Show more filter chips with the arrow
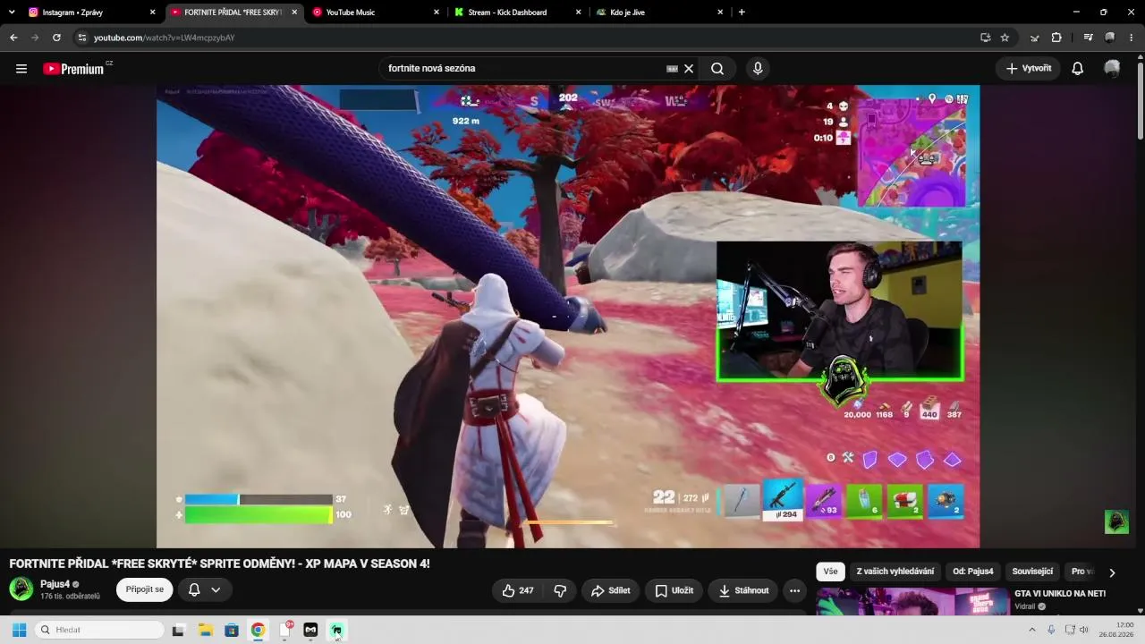Image resolution: width=1145 pixels, height=644 pixels. click(x=1112, y=572)
